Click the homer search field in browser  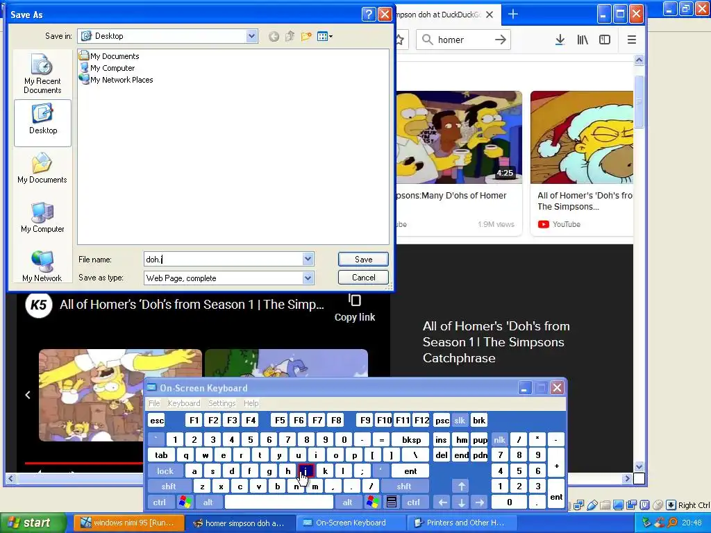coord(463,40)
